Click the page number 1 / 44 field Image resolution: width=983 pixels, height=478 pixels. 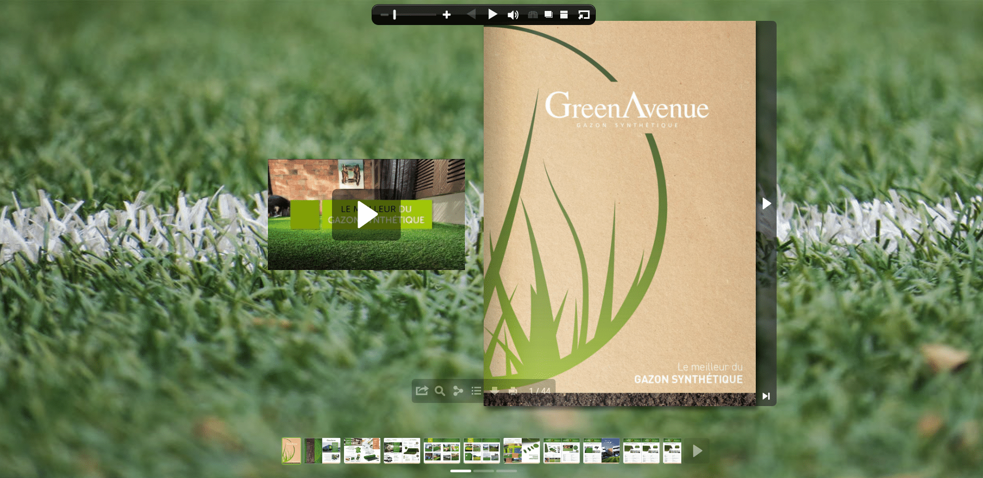click(x=539, y=391)
